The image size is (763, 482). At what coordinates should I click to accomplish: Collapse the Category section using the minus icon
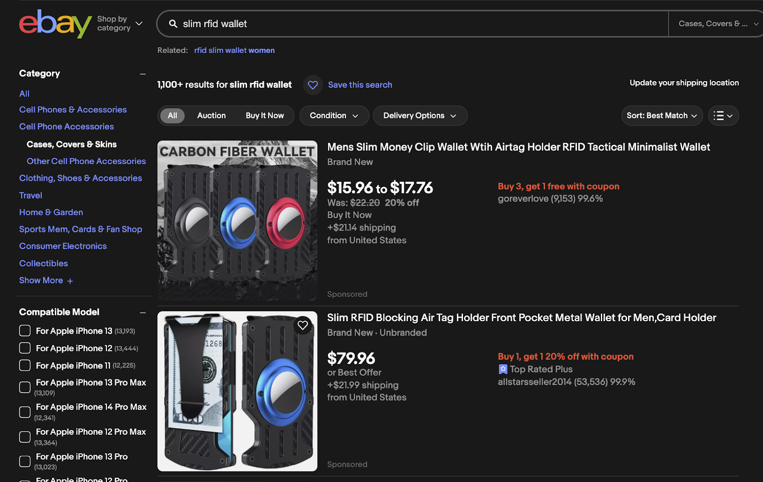coord(143,73)
